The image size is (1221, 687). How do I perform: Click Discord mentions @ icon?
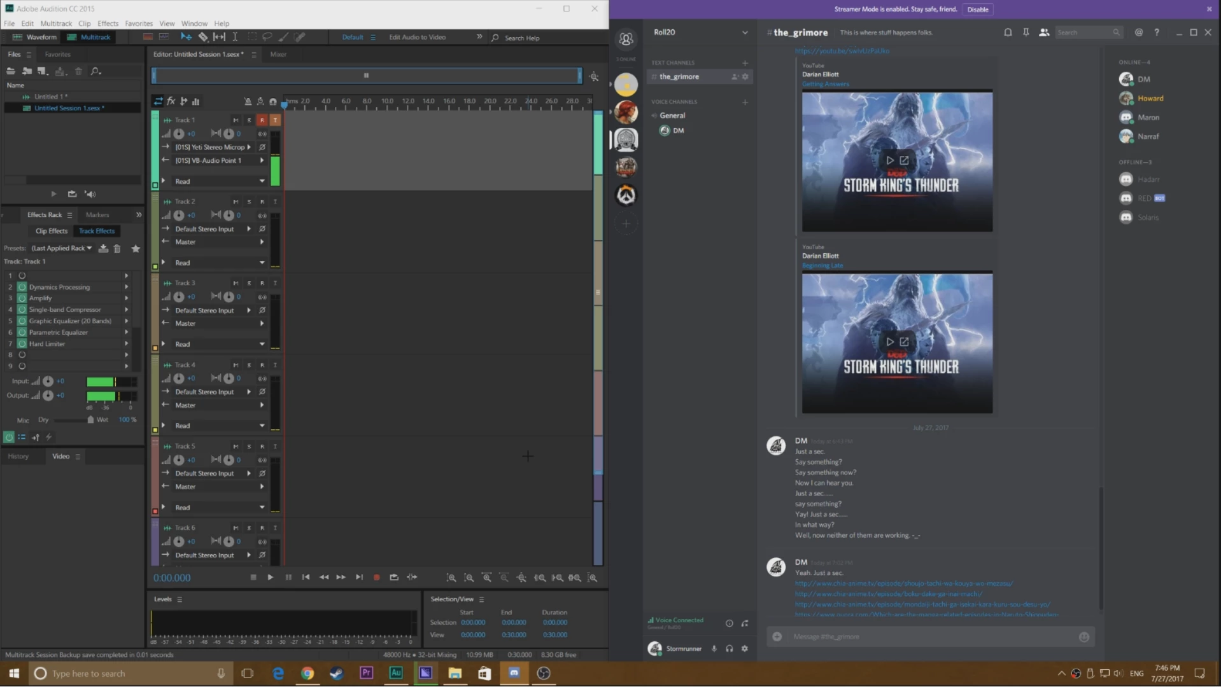1139,32
